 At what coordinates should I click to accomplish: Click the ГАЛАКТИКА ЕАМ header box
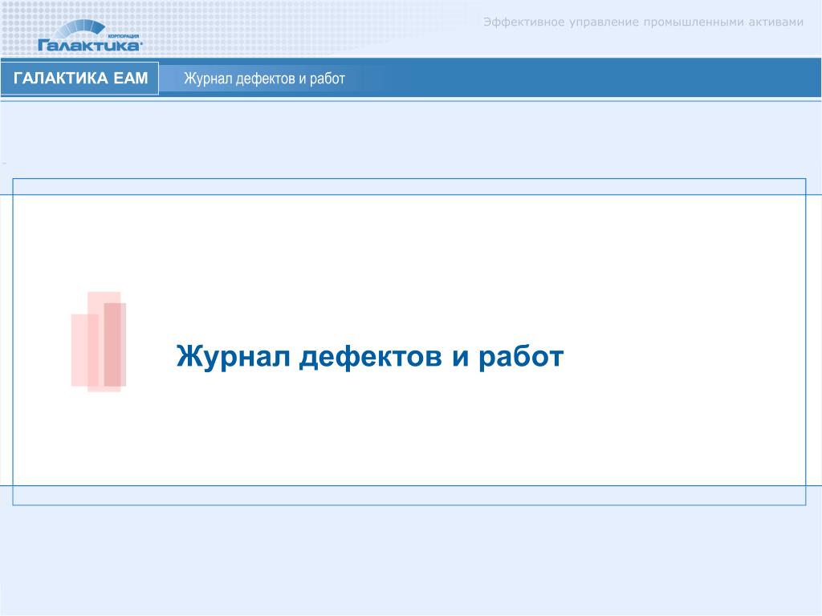pos(79,79)
